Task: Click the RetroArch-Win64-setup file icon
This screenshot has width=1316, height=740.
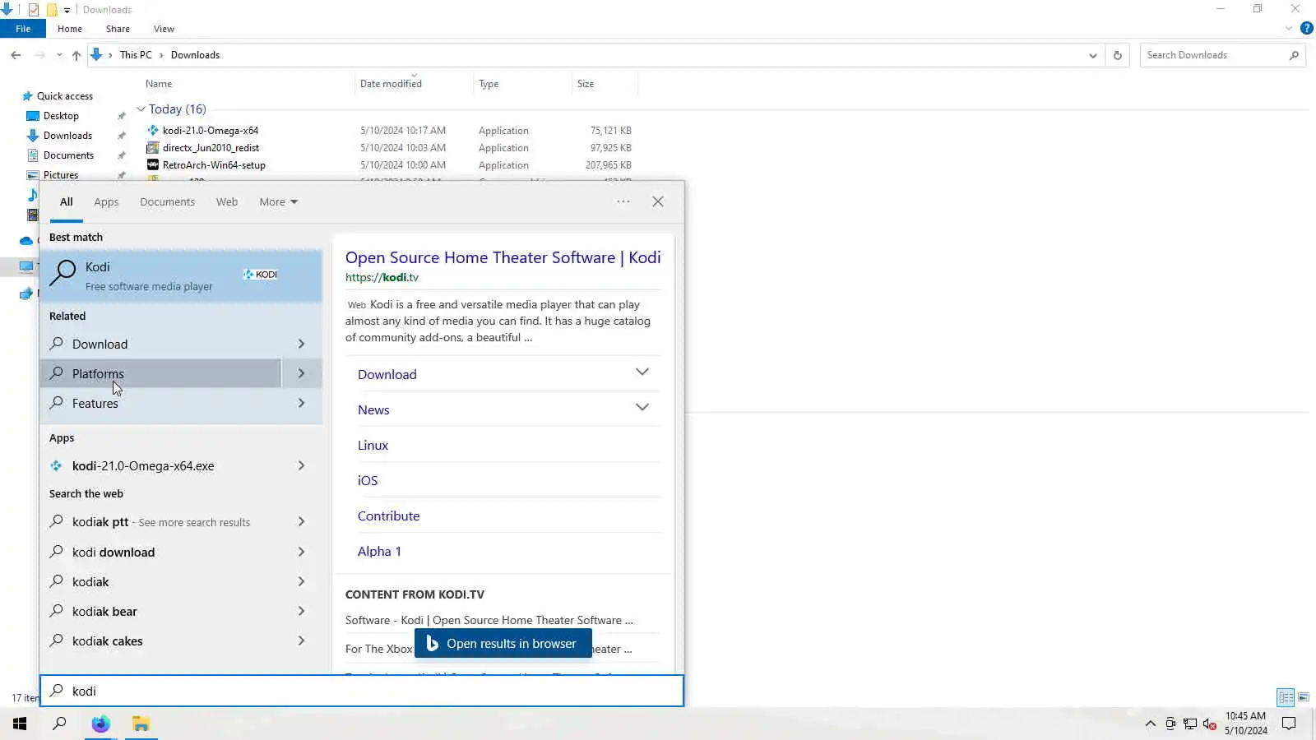Action: click(x=152, y=164)
